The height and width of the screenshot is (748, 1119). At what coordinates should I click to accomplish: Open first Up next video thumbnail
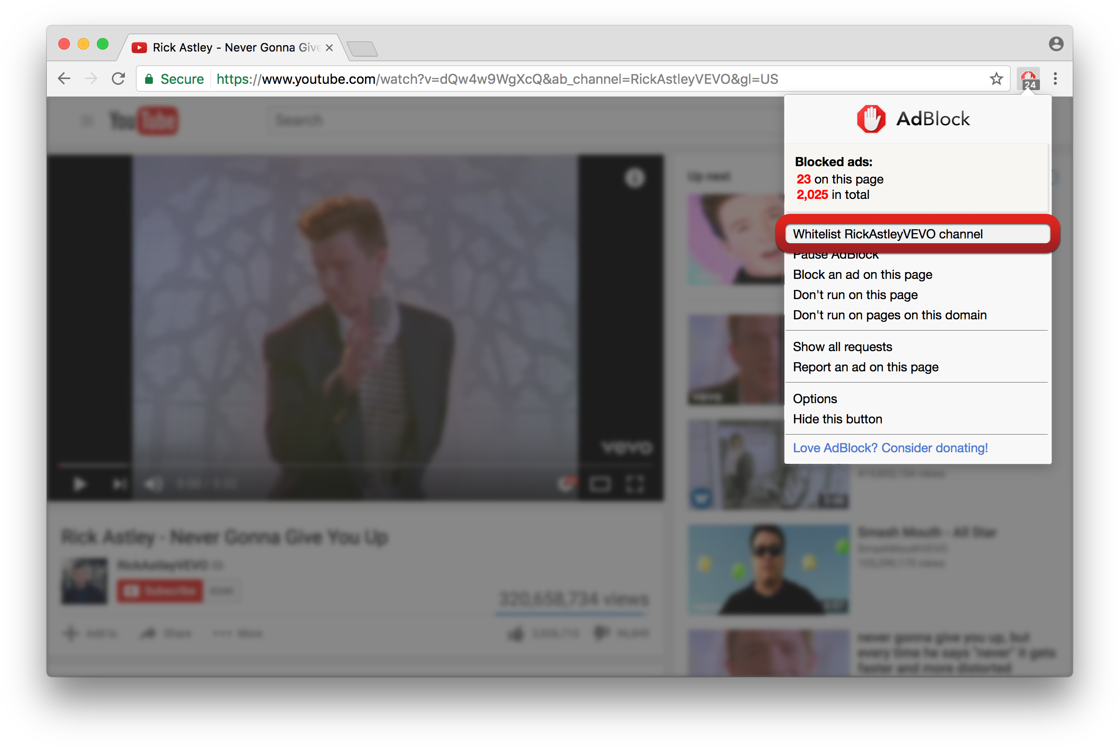click(736, 239)
